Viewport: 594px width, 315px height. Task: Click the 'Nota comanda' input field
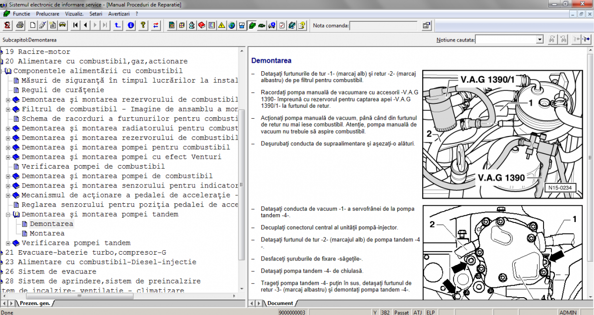384,26
